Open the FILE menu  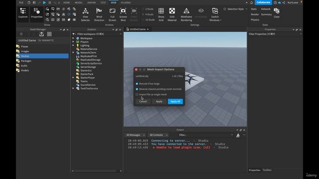(21, 2)
